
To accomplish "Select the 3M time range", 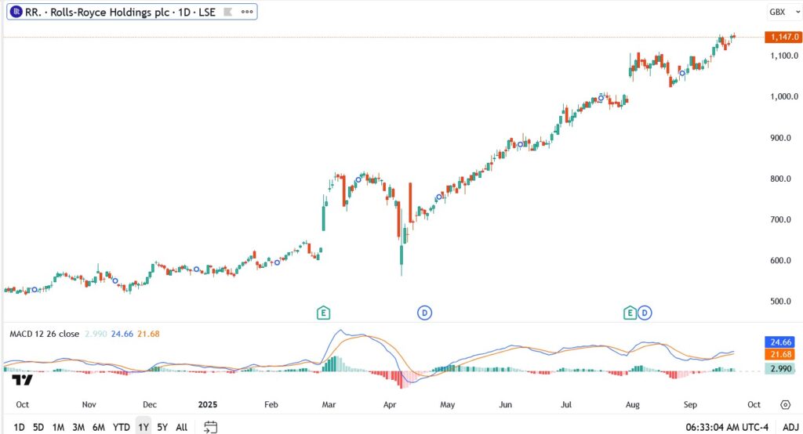I will click(x=78, y=427).
